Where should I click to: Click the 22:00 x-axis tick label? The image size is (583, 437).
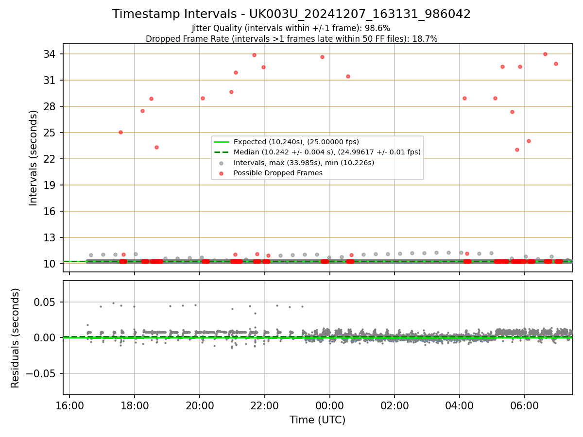pos(264,406)
